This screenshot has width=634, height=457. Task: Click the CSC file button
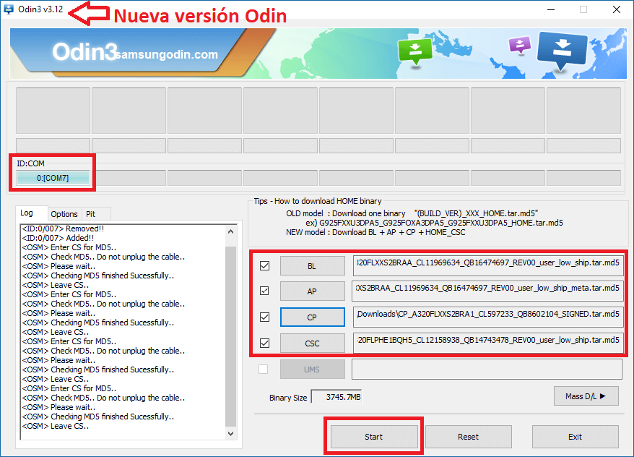click(312, 343)
